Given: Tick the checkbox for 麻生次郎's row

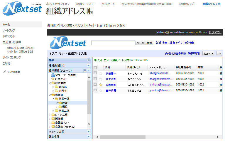Looking at the screenshot, I should tap(95, 79).
